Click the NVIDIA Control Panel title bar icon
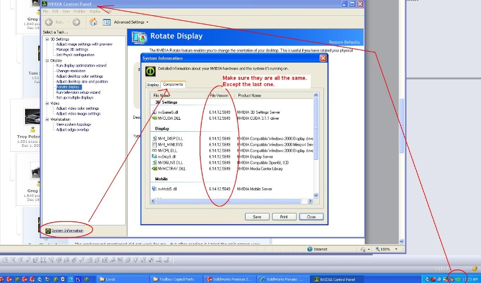Viewport: 481px width, 283px height. coord(45,4)
